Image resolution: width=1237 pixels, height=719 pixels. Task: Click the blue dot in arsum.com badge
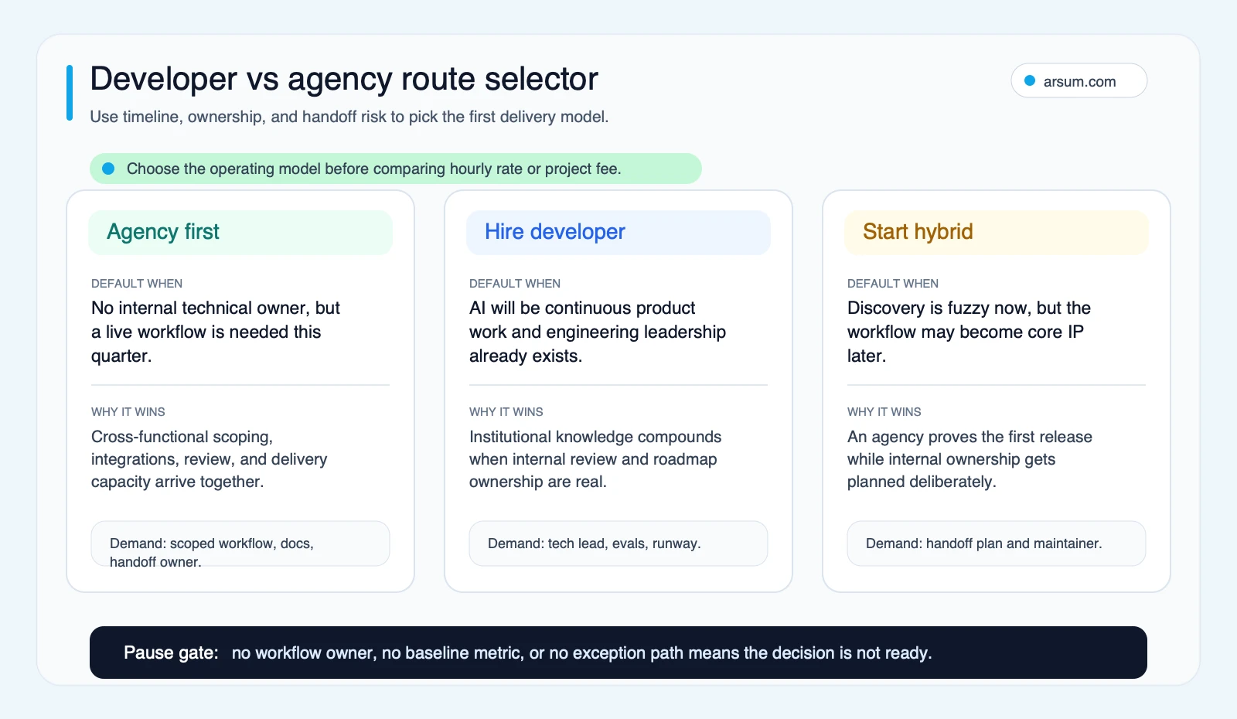pos(1030,80)
